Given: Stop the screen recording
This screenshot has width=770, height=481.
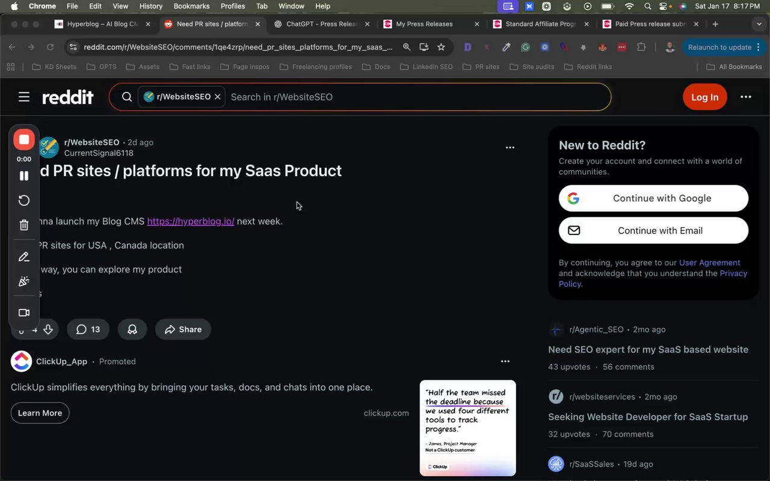Looking at the screenshot, I should coord(24,140).
